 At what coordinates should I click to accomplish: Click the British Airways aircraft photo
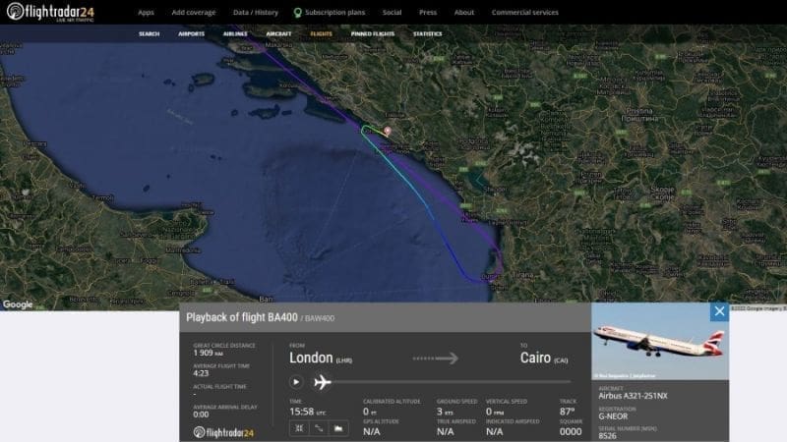click(x=660, y=341)
